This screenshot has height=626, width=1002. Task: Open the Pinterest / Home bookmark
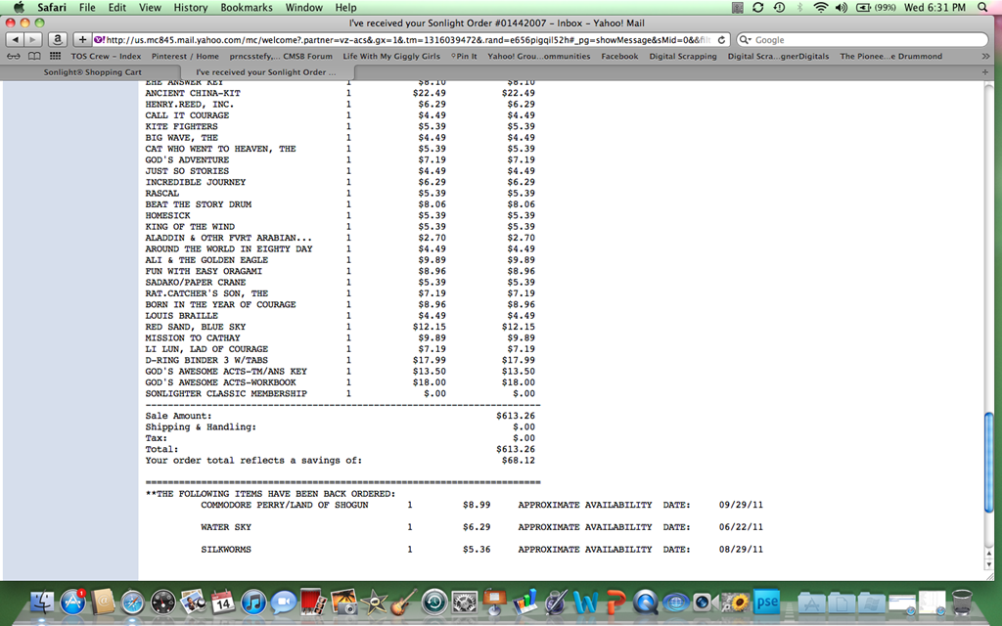pyautogui.click(x=185, y=56)
